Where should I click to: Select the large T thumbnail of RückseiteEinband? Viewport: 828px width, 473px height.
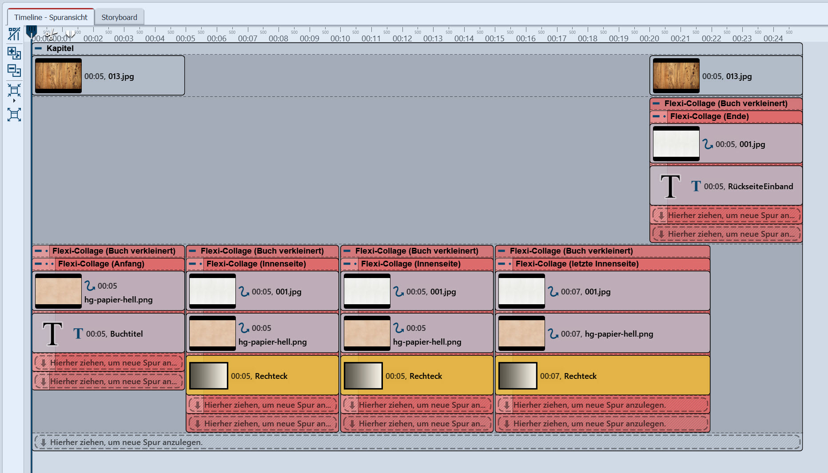pyautogui.click(x=670, y=186)
